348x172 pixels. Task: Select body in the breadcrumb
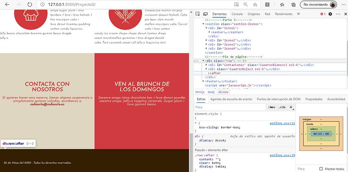(x=211, y=92)
